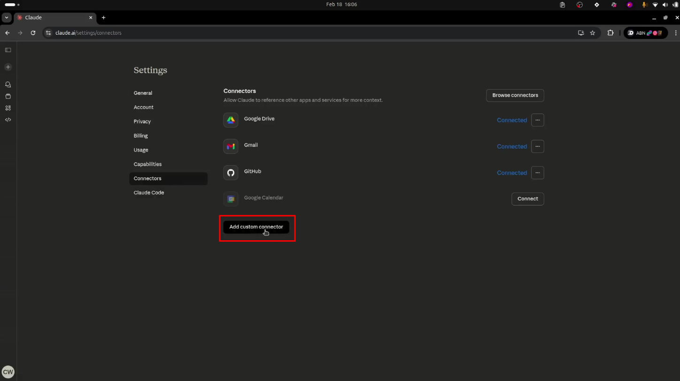Select the Claude Code code icon in sidebar
Screen dimensions: 680x381
8,120
